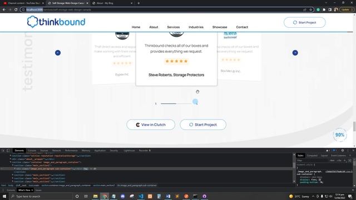Image resolution: width=356 pixels, height=200 pixels.
Task: Open the share page icon in address bar
Action: tap(305, 10)
